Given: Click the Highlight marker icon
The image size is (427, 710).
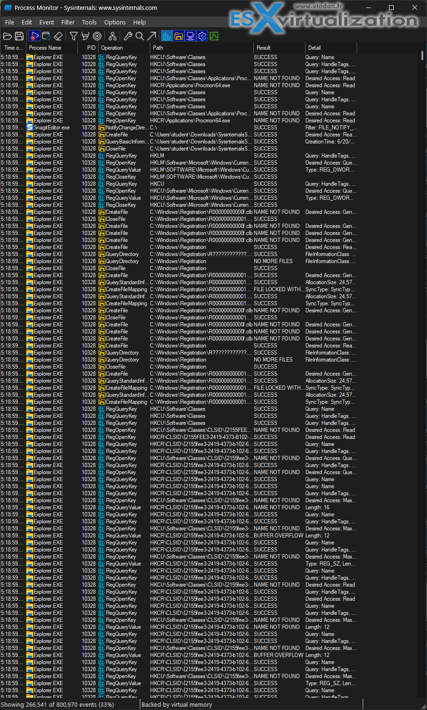Looking at the screenshot, I should (x=85, y=36).
